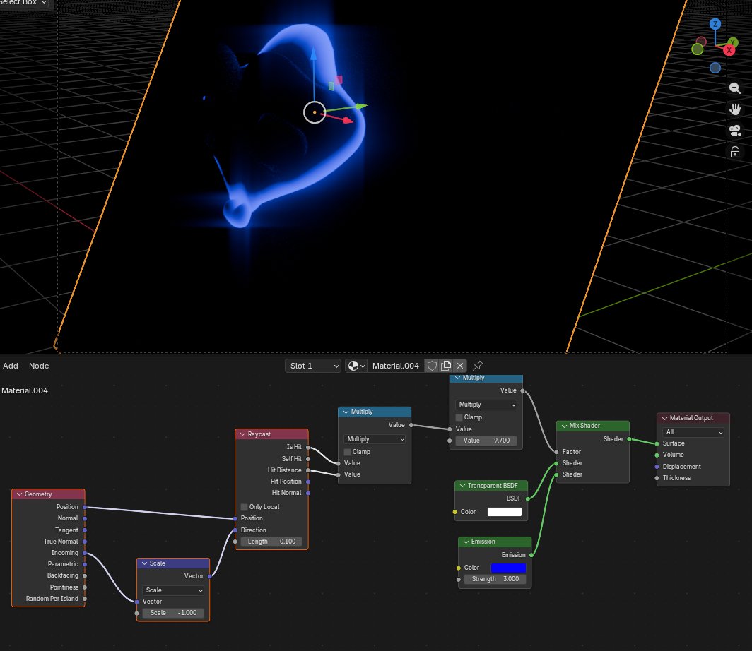The width and height of the screenshot is (752, 651).
Task: Click the zoom magnifier icon in viewport
Action: [735, 88]
